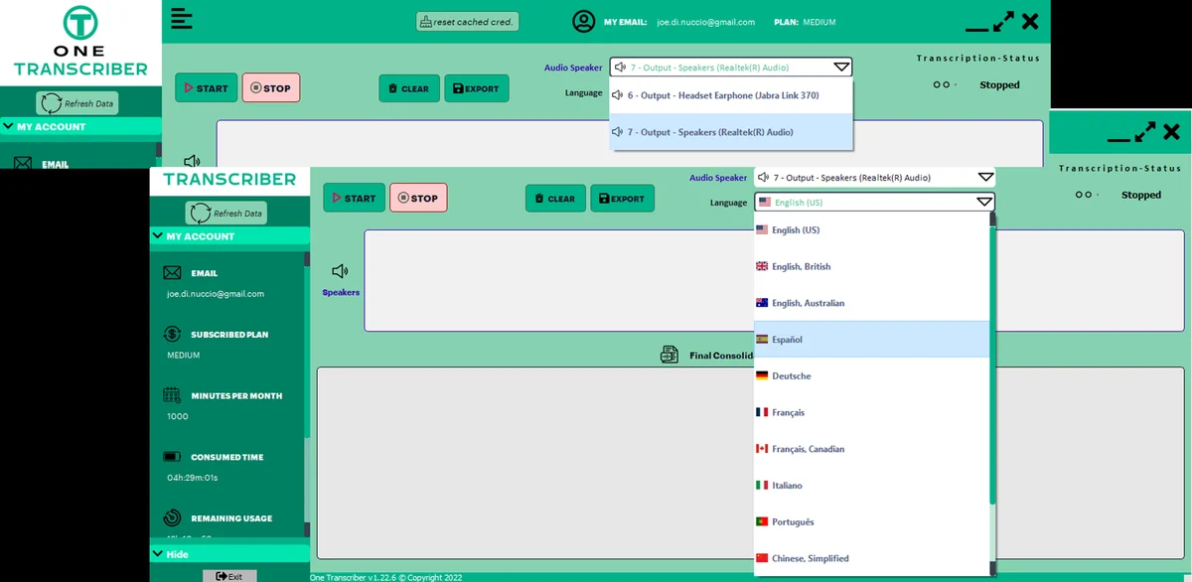Screen dimensions: 1192x582
Task: Choose English, British from the language list
Action: pyautogui.click(x=871, y=266)
